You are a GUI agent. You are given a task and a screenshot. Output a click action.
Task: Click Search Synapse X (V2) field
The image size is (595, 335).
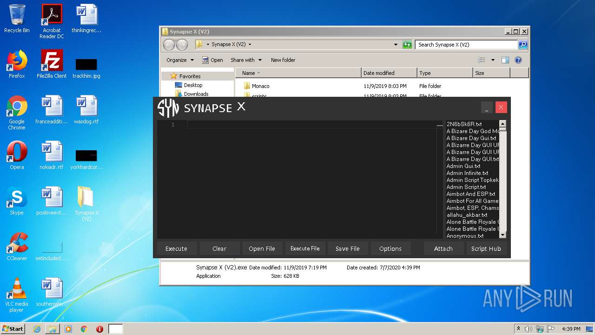pyautogui.click(x=466, y=45)
